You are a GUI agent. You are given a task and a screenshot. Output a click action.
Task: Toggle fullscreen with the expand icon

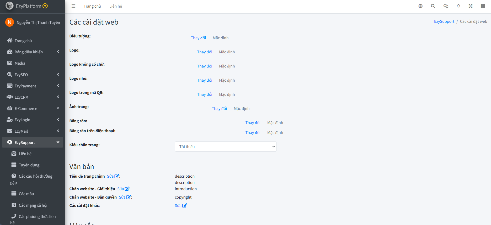[471, 6]
